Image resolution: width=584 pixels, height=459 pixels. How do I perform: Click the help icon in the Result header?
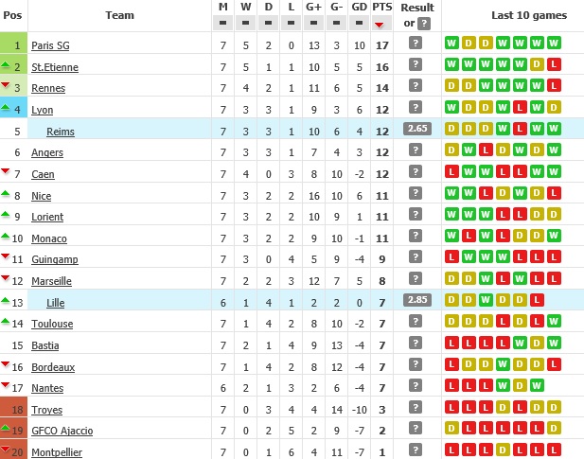click(x=424, y=23)
